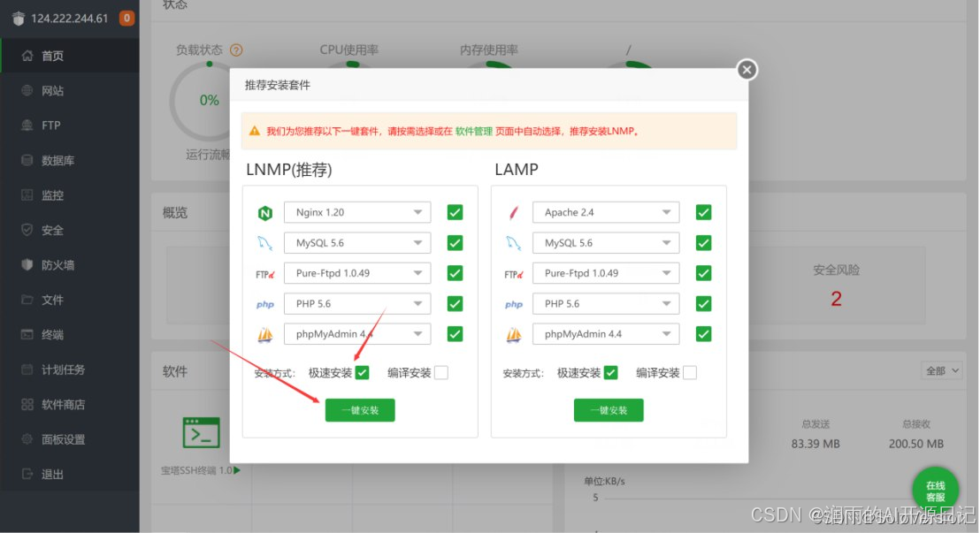Image resolution: width=980 pixels, height=533 pixels.
Task: Click the database icon beside 数据库
Action: click(x=27, y=160)
